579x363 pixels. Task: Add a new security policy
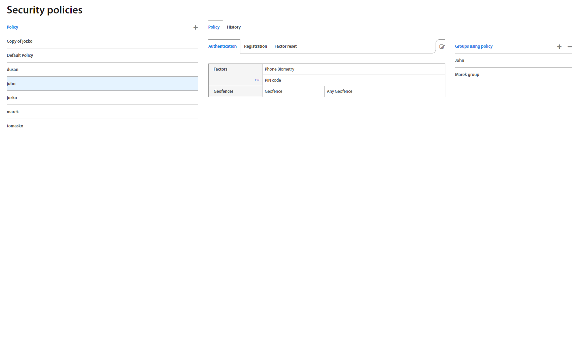(x=195, y=28)
